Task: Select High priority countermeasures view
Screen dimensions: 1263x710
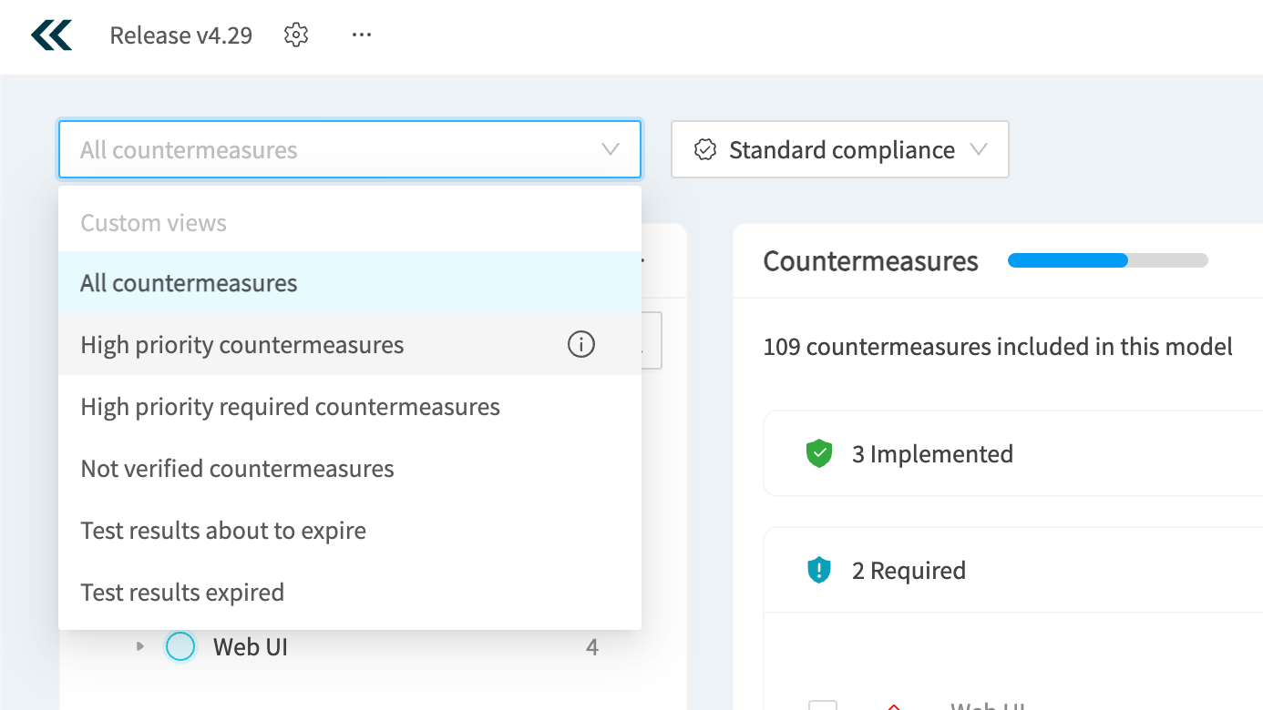Action: [x=350, y=344]
